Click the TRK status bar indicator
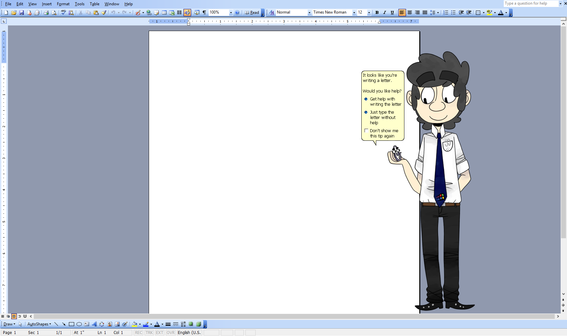Viewport: 567px width, 336px height. [149, 333]
